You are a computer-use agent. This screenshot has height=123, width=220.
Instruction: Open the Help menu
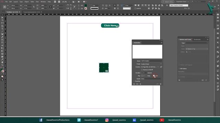tap(49, 2)
